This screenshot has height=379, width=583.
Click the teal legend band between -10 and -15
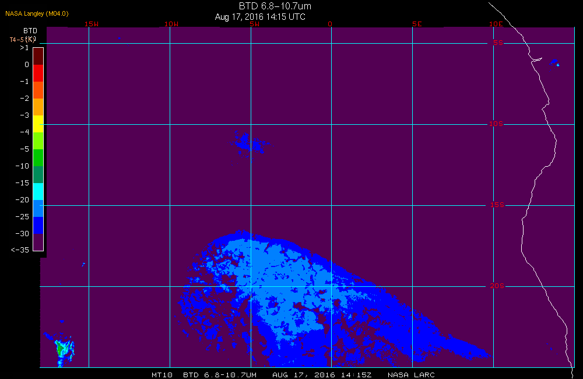coord(38,174)
